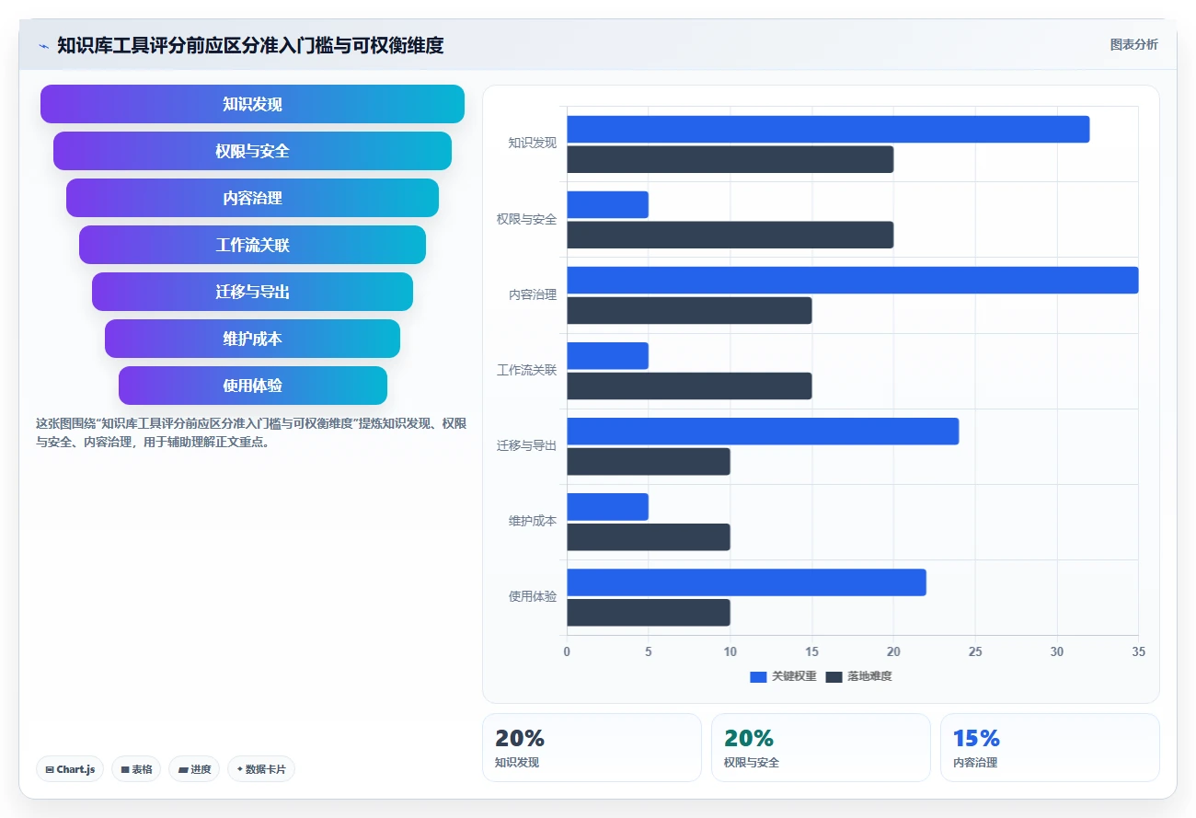The image size is (1196, 818).
Task: Select the 进度 tag chip
Action: (x=194, y=769)
